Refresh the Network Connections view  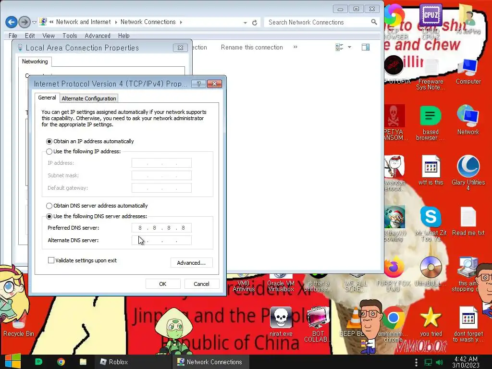click(255, 23)
